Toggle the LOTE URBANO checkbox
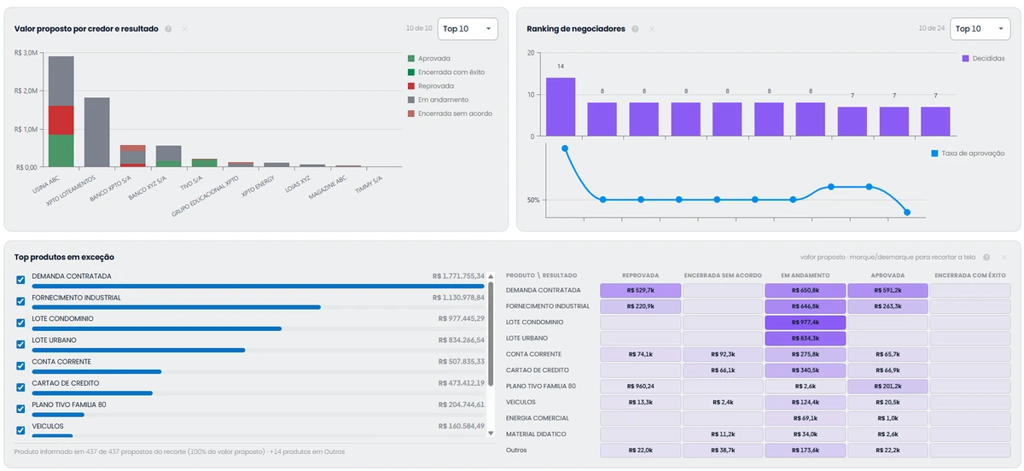 point(20,344)
